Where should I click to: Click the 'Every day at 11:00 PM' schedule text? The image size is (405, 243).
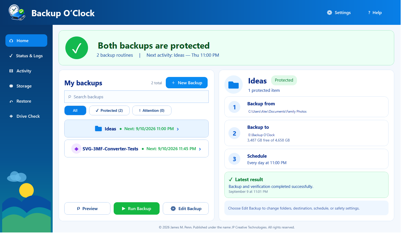point(267,163)
